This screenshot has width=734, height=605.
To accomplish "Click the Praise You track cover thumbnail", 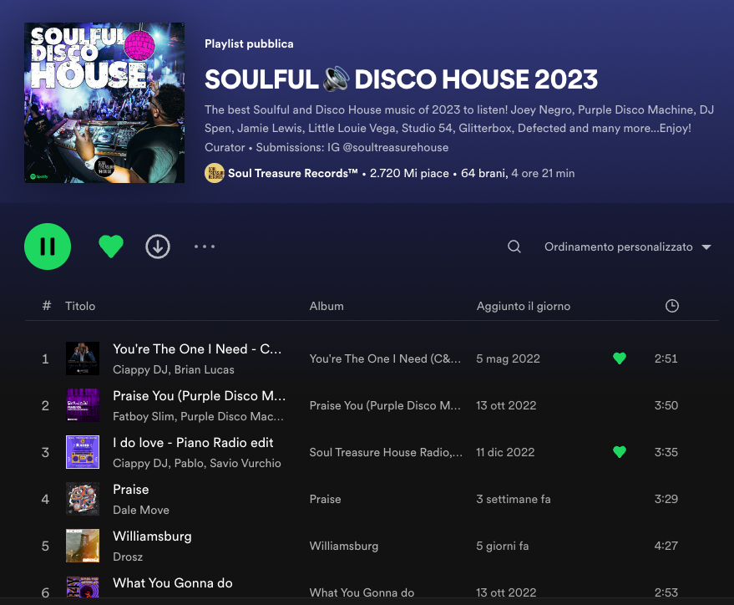I will 83,405.
